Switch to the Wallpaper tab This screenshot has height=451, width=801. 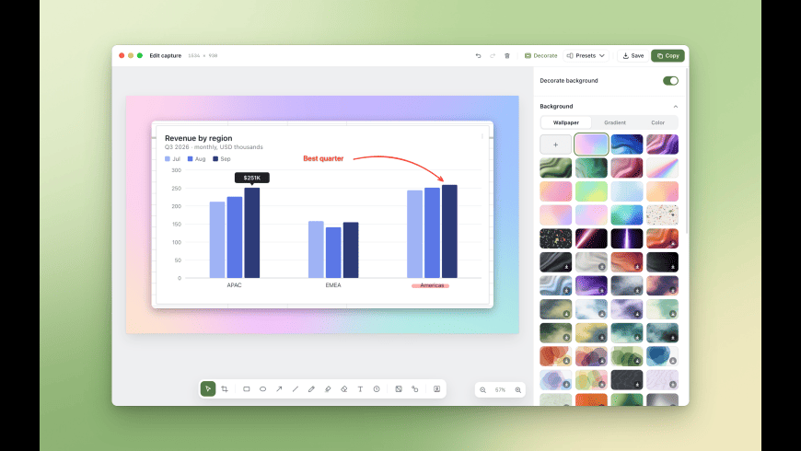pos(566,122)
